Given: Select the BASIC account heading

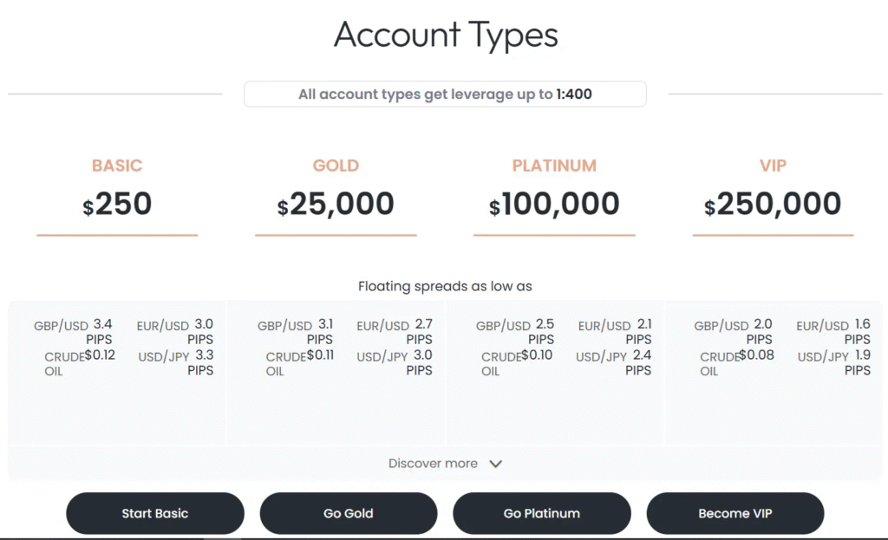Looking at the screenshot, I should [117, 166].
